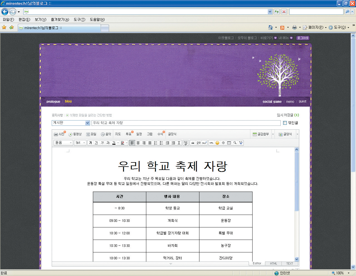356x276 pixels.
Task: Click the 음악 (music) insert icon
Action: coord(106,134)
